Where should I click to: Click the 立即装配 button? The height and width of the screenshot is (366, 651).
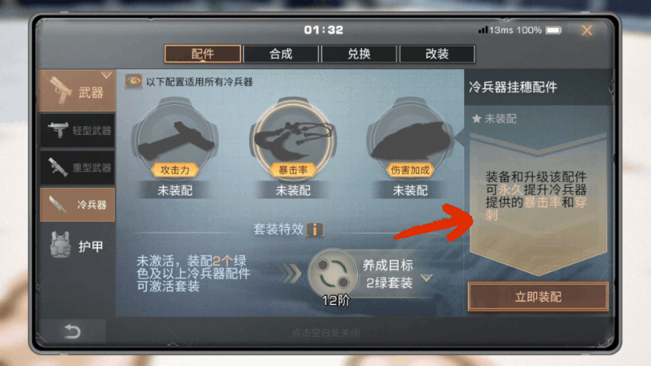(538, 297)
